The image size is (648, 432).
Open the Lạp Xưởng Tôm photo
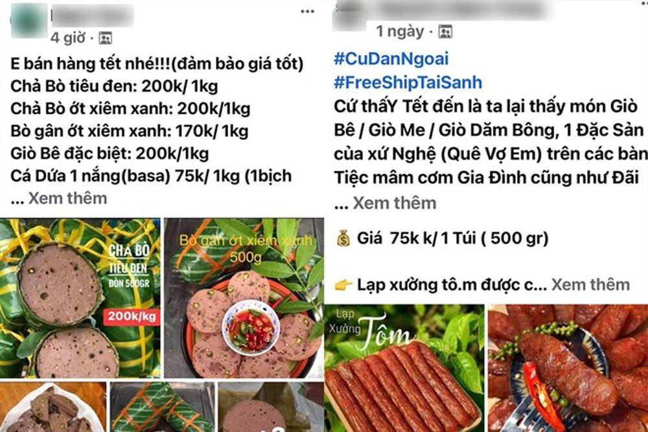[x=404, y=368]
